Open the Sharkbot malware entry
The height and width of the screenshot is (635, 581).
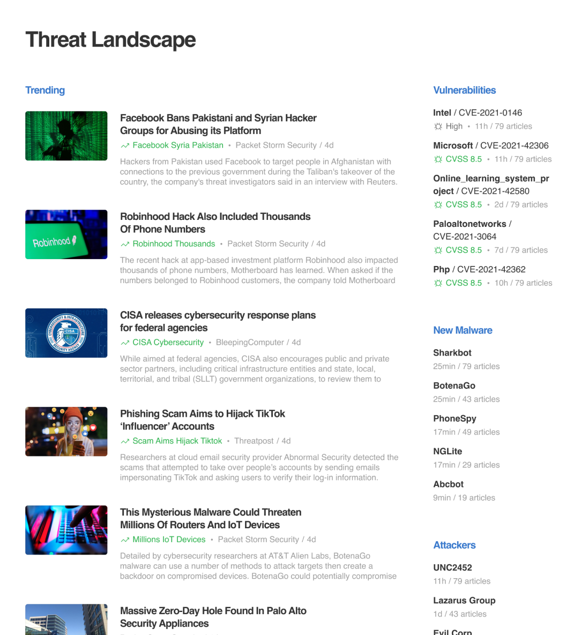(x=452, y=353)
